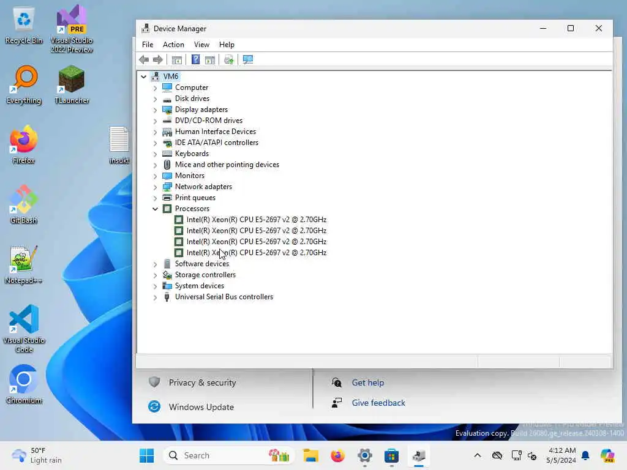
Task: Expand Universal Serial Bus controllers category
Action: tap(155, 297)
